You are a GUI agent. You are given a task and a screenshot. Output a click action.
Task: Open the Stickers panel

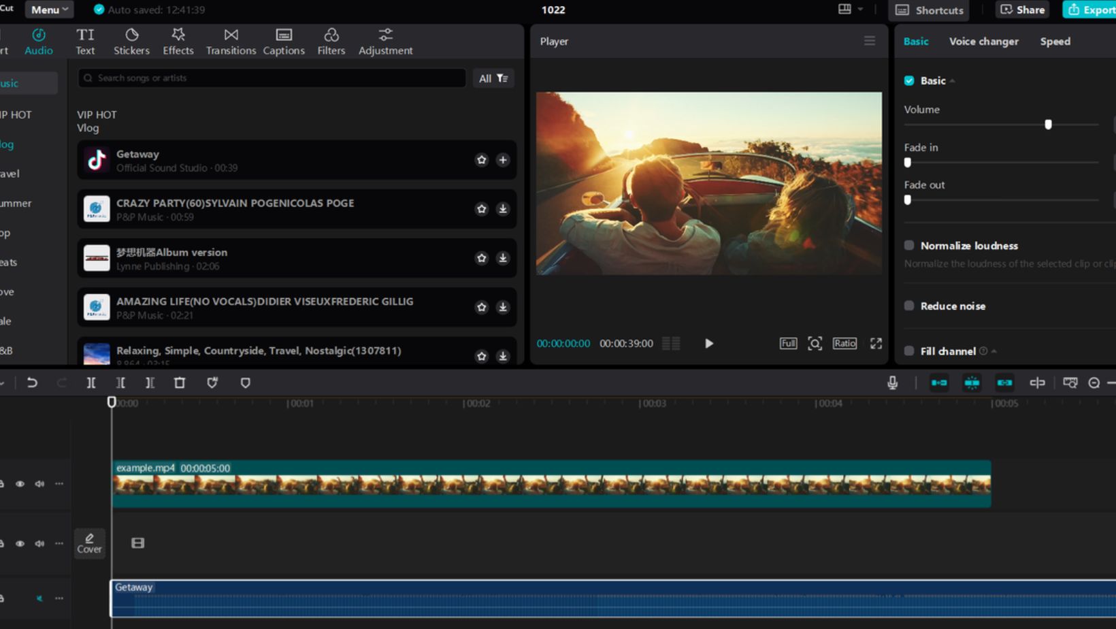point(131,42)
